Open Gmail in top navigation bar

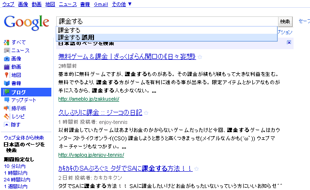[x=101, y=4]
